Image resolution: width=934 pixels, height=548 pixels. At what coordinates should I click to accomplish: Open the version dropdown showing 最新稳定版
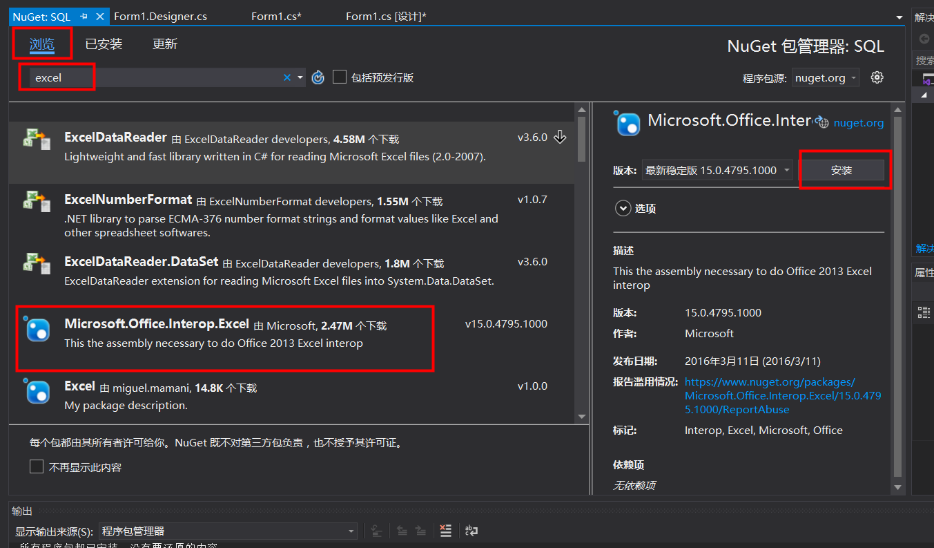[717, 169]
